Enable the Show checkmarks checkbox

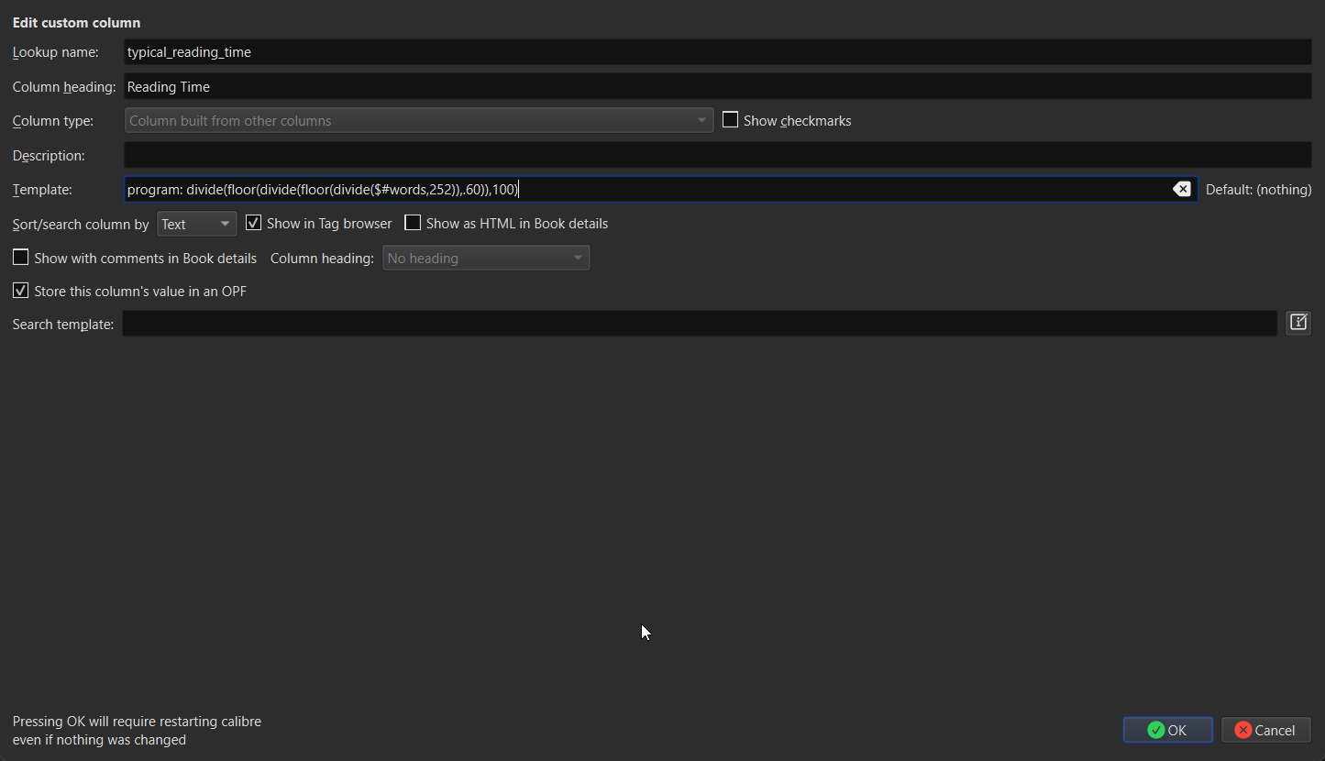pyautogui.click(x=731, y=120)
